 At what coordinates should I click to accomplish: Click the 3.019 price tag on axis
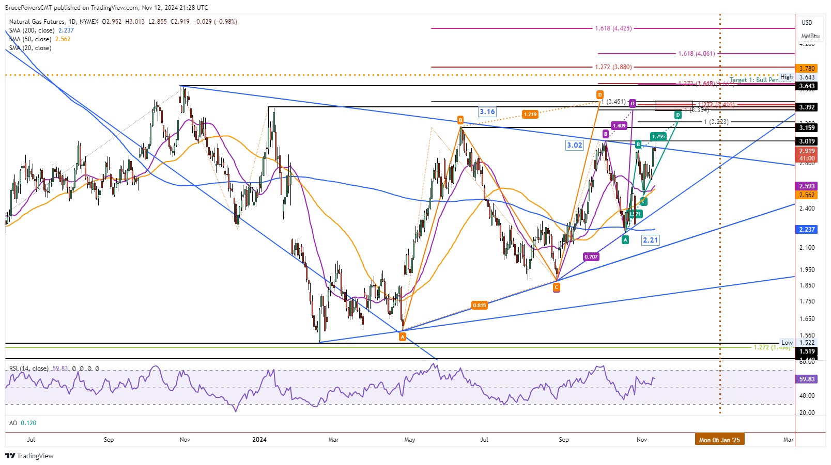(807, 141)
